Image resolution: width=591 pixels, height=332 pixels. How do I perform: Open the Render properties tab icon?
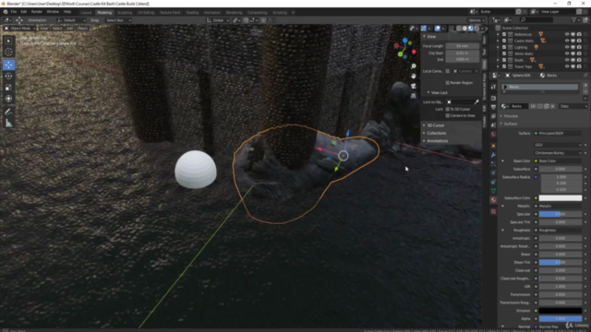[x=493, y=99]
